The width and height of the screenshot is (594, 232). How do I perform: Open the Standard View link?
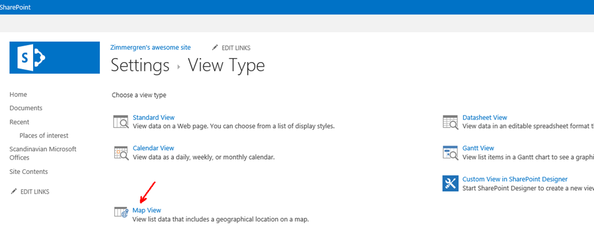(153, 118)
